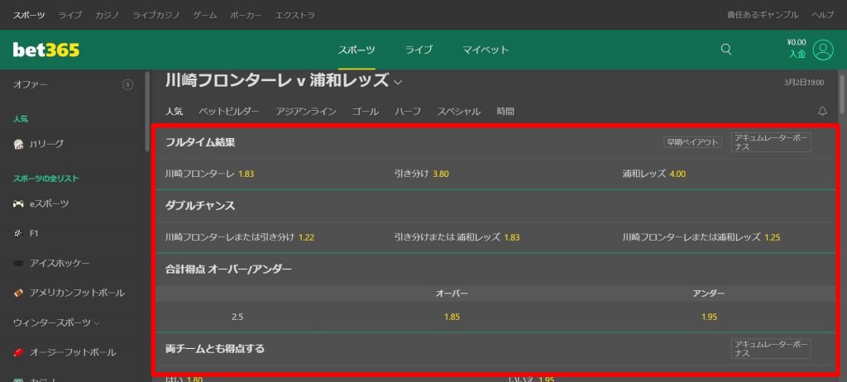
Task: Open カジノ in the top bar
Action: (x=108, y=15)
